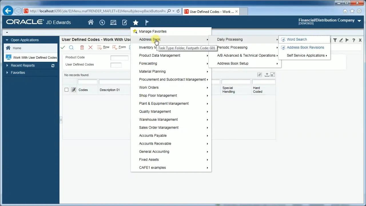Refresh the Recent Reports list
Screen dimensions: 366x206
pos(53,66)
